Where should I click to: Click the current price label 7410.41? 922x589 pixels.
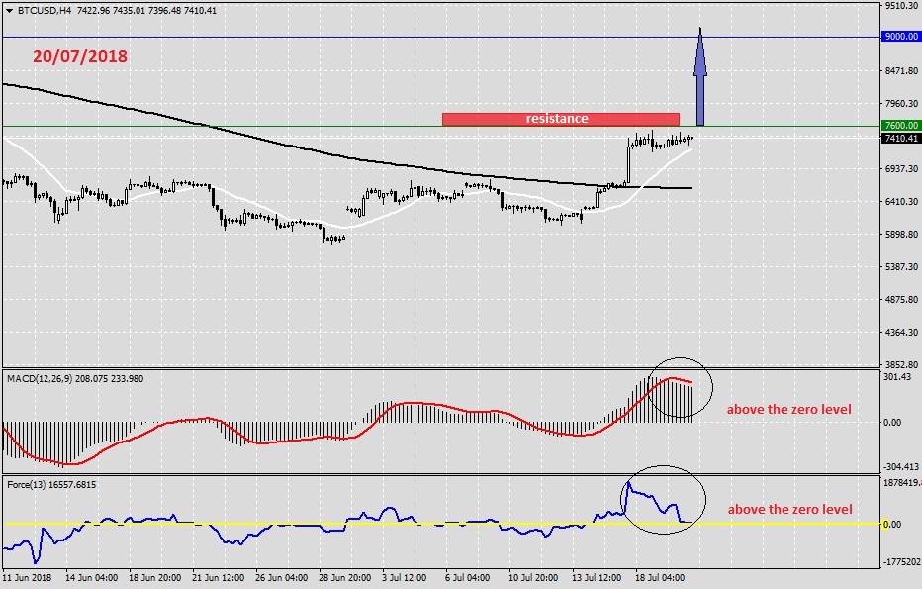pyautogui.click(x=899, y=139)
